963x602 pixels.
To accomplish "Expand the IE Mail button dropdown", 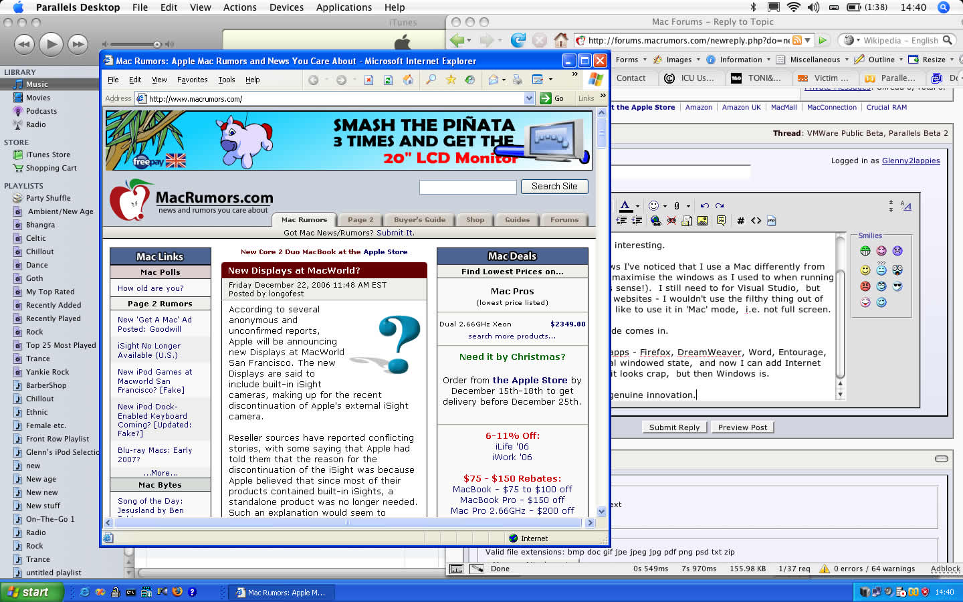I will click(x=504, y=80).
